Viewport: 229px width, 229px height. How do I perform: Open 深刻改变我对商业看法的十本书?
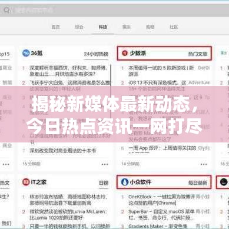click(x=63, y=151)
